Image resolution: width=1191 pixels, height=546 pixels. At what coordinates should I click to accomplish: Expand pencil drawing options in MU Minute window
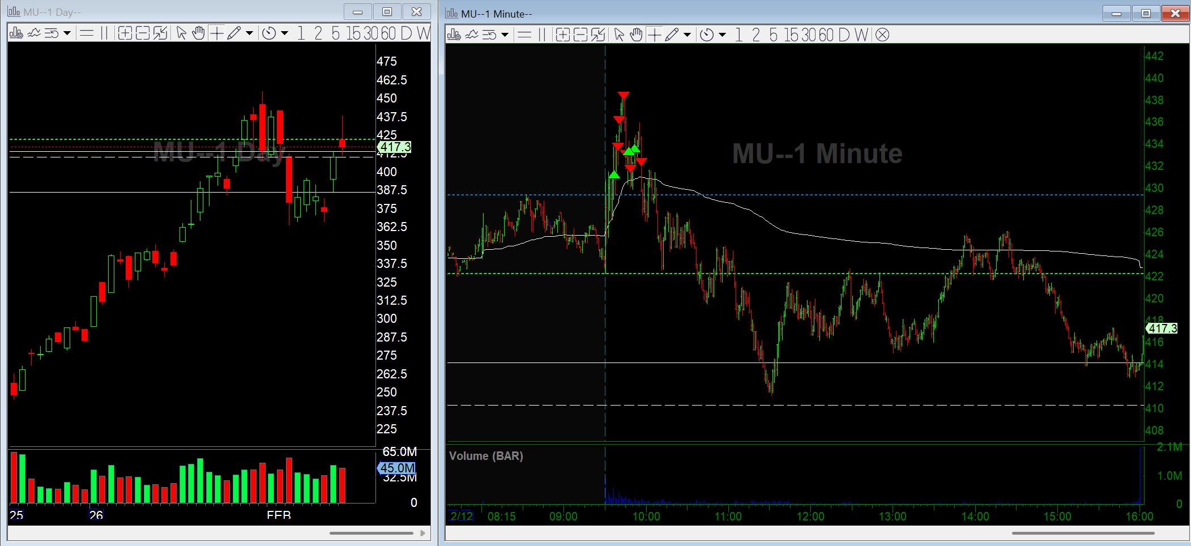point(687,35)
